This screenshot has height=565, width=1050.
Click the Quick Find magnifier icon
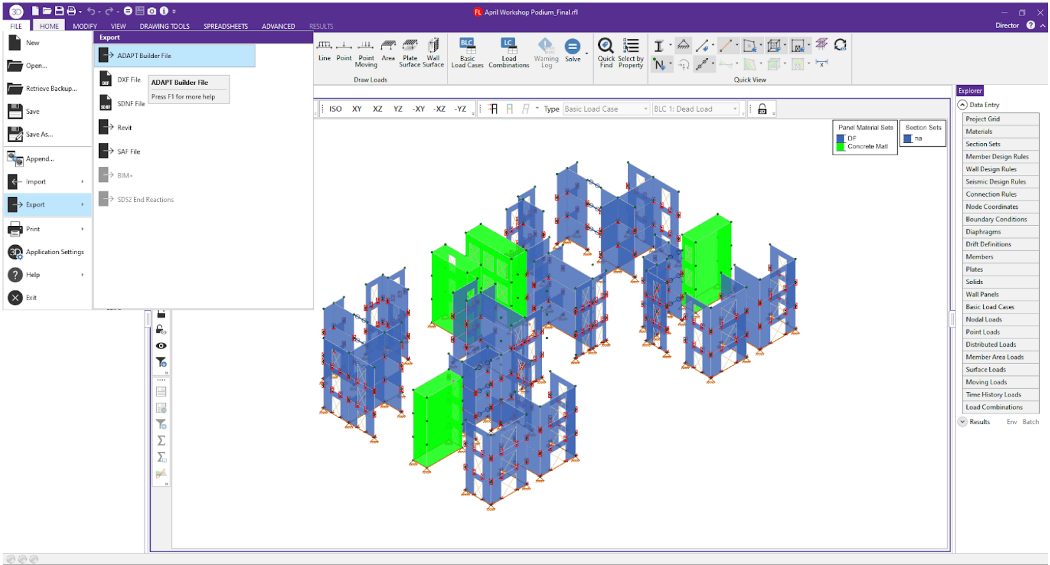(x=606, y=46)
